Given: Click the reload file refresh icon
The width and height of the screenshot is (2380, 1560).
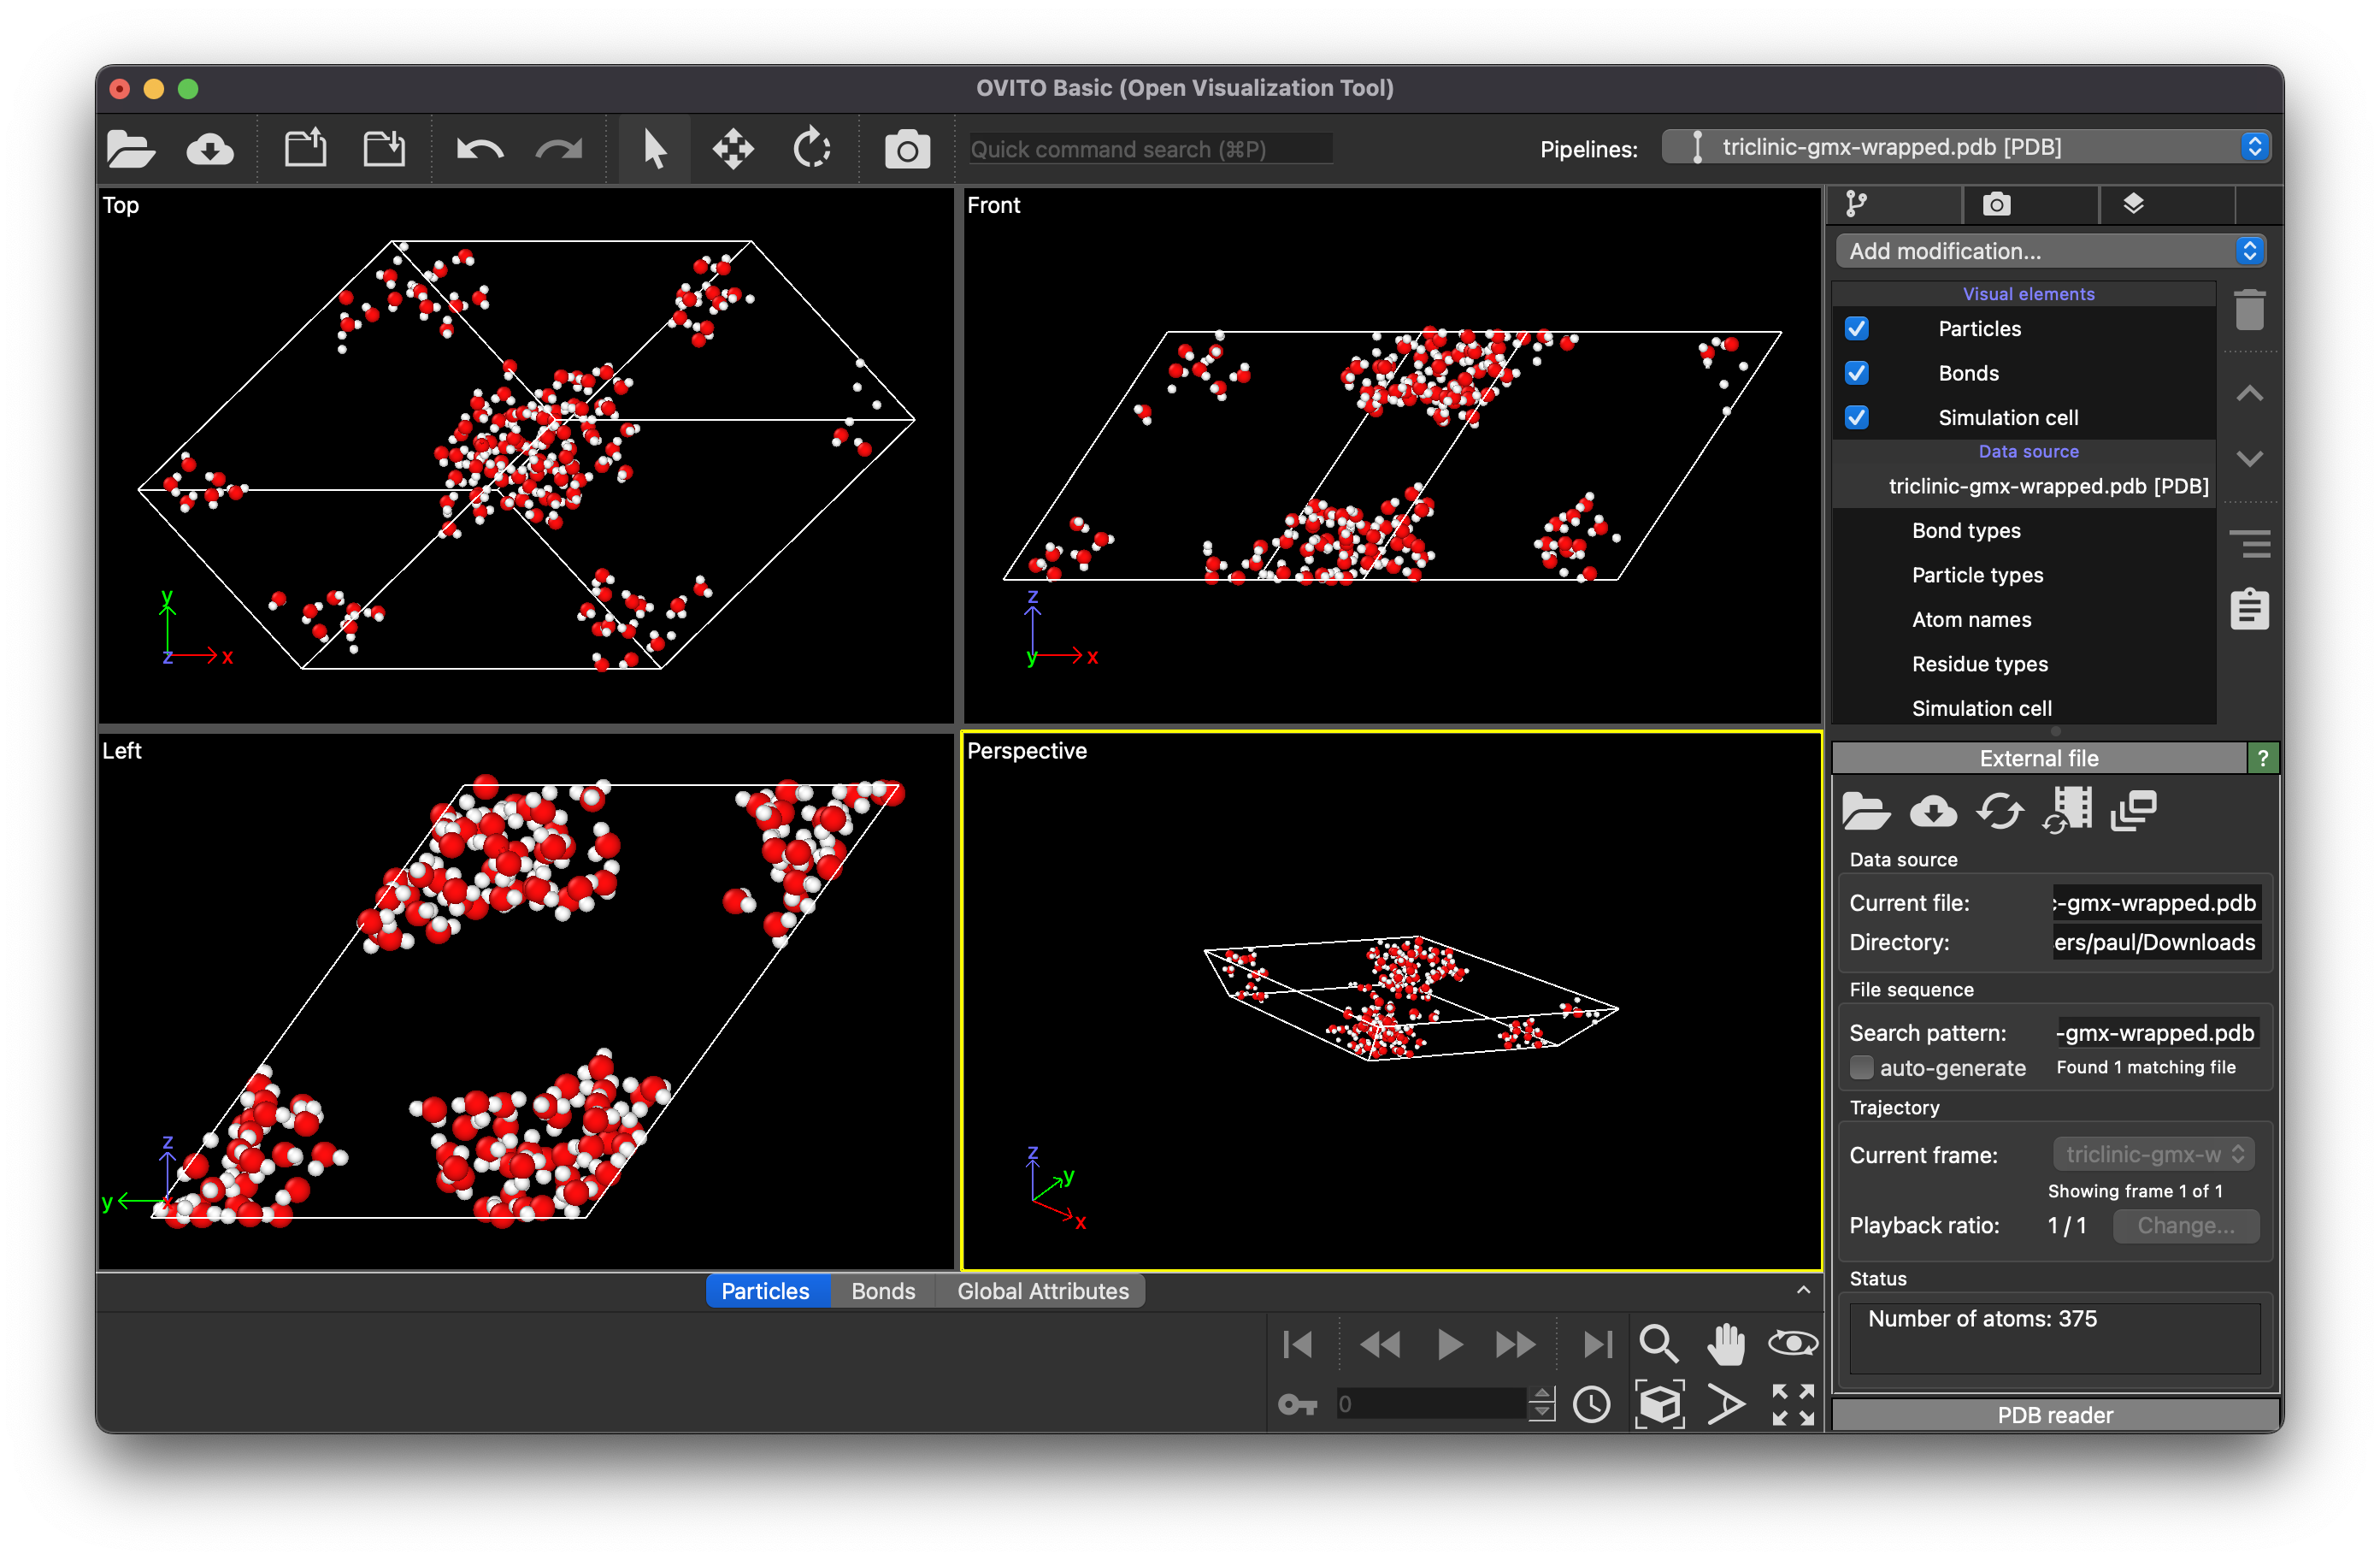Looking at the screenshot, I should pyautogui.click(x=2000, y=812).
